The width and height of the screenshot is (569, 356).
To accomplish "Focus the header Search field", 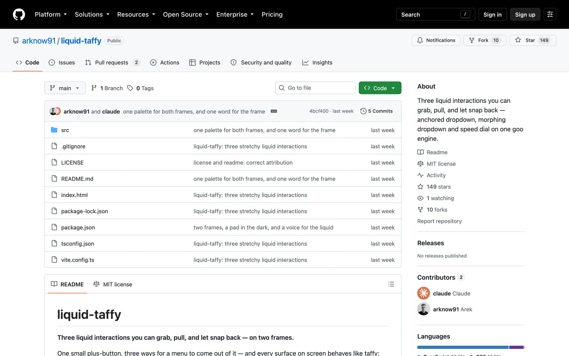I will pos(436,15).
